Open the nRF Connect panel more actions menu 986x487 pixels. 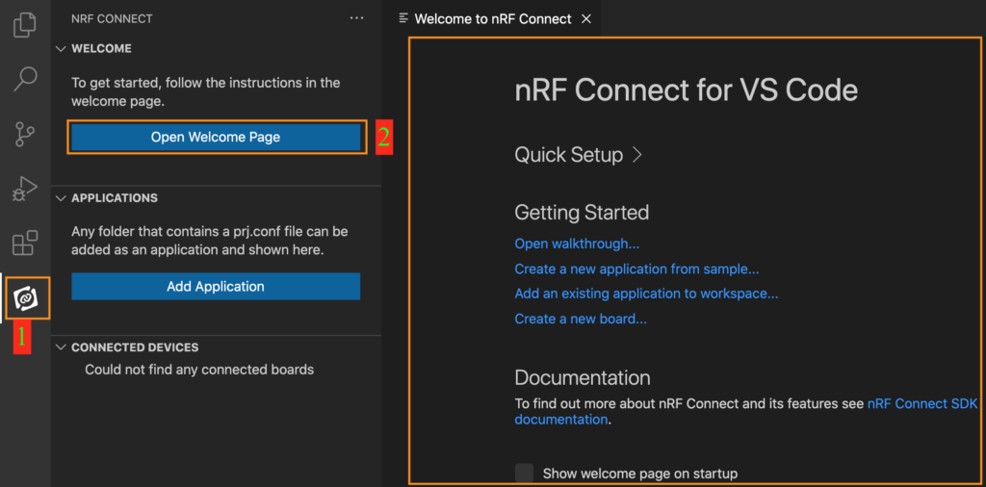[357, 18]
